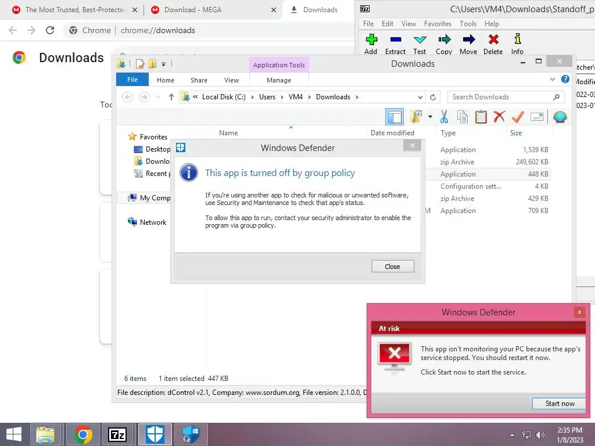Open the 7-Zip File menu
The image size is (595, 446).
[368, 23]
